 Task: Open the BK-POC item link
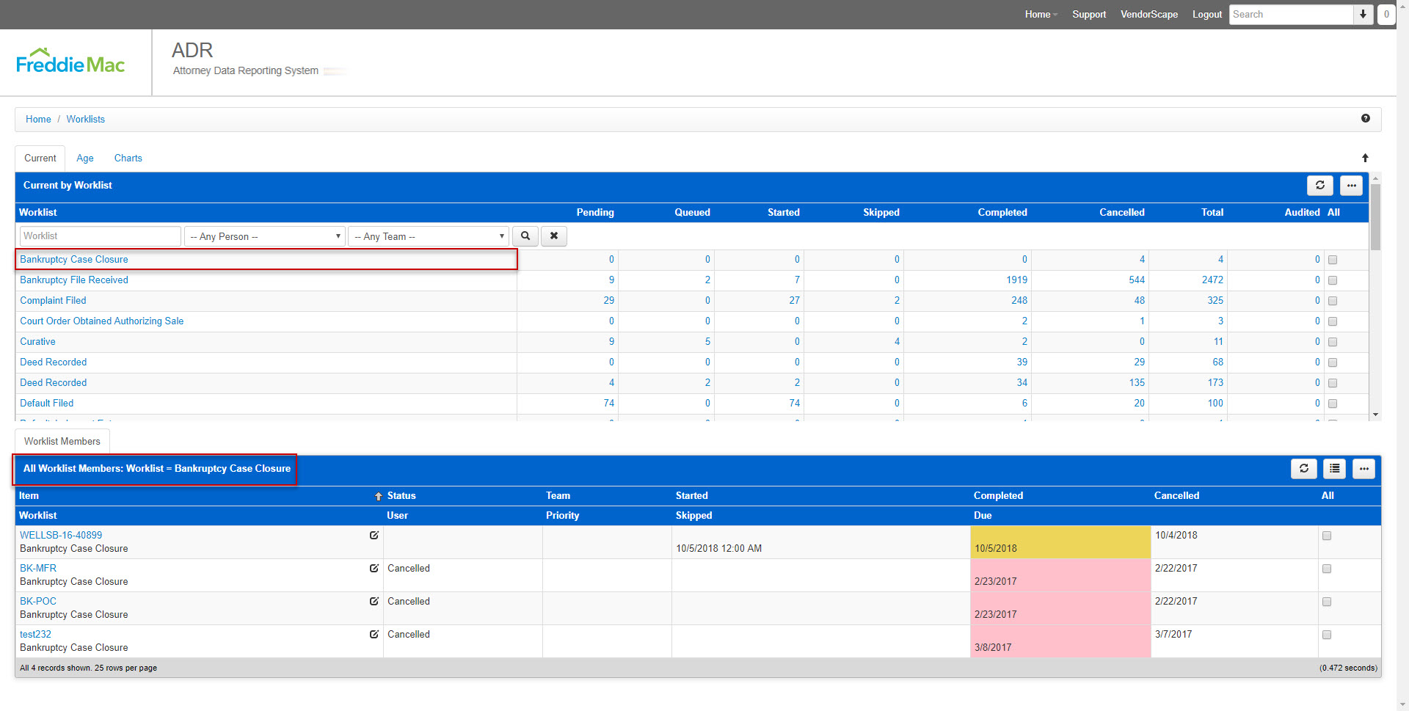[38, 602]
